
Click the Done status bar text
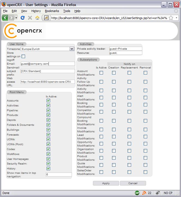pos(6,193)
